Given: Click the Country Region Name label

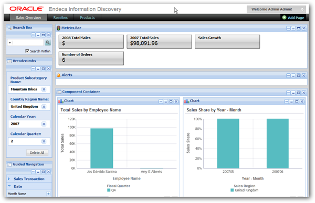Looking at the screenshot, I should coord(29,99).
